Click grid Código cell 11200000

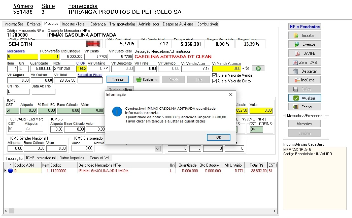coord(63,171)
